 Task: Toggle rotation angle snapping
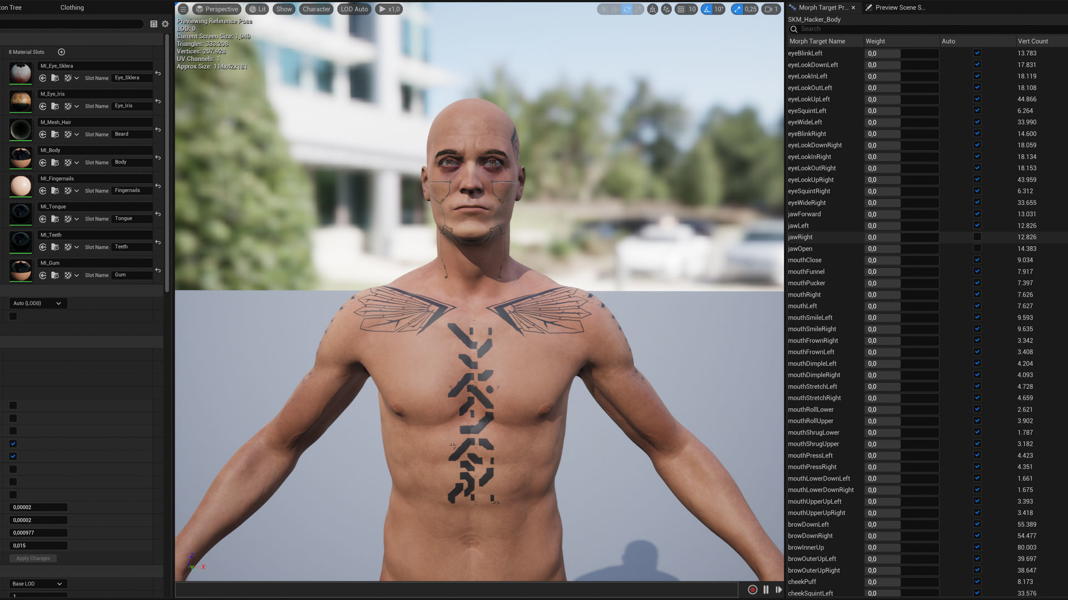pyautogui.click(x=707, y=9)
